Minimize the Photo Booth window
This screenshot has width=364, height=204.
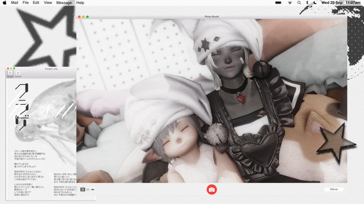point(83,17)
